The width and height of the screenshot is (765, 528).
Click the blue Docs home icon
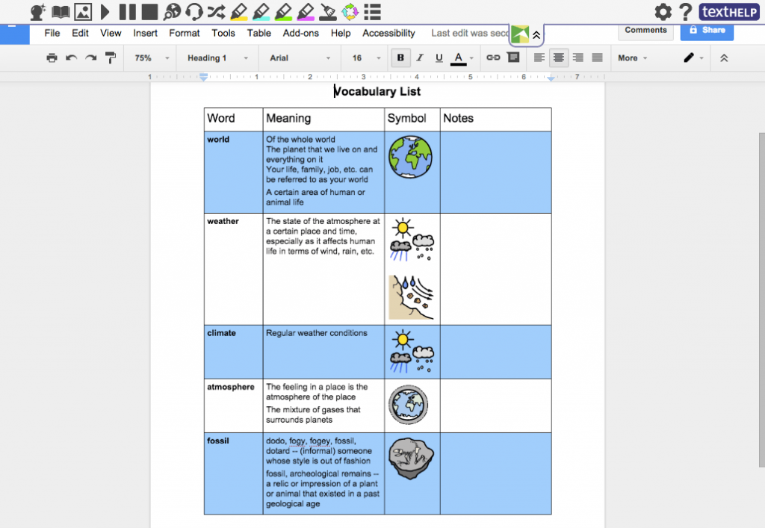click(x=15, y=34)
